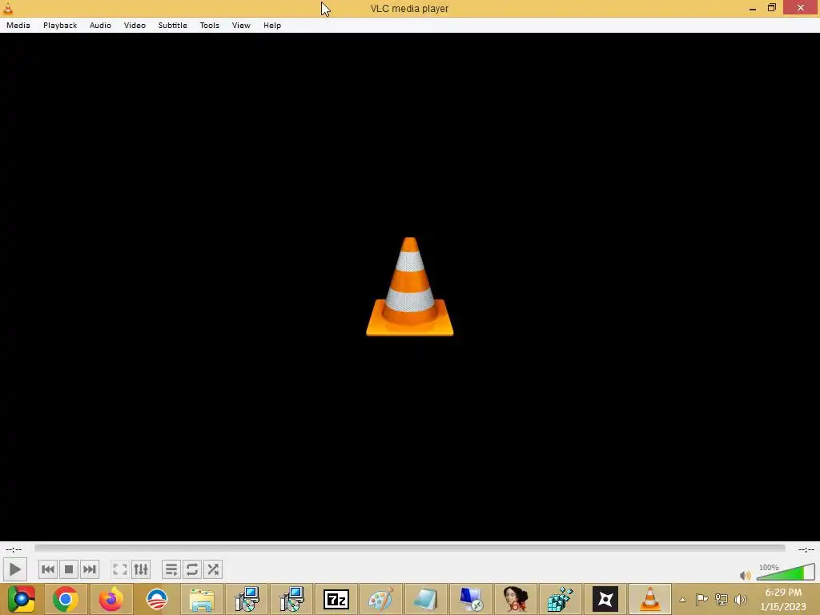The width and height of the screenshot is (820, 615).
Task: Close the VLC media player window
Action: tap(801, 8)
